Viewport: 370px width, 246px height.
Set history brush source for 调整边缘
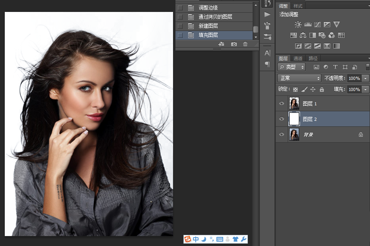[180, 8]
